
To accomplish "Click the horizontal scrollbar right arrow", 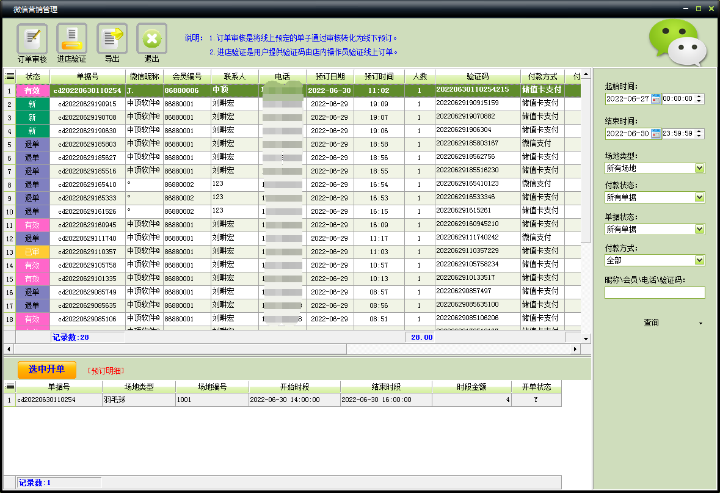I will tap(575, 349).
